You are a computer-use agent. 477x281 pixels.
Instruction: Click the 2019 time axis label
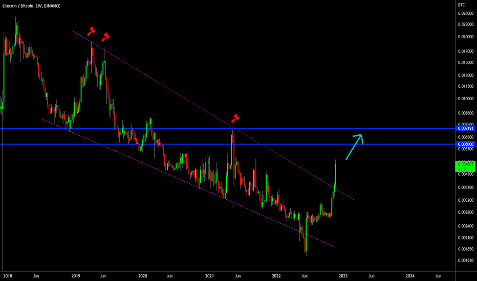point(76,276)
